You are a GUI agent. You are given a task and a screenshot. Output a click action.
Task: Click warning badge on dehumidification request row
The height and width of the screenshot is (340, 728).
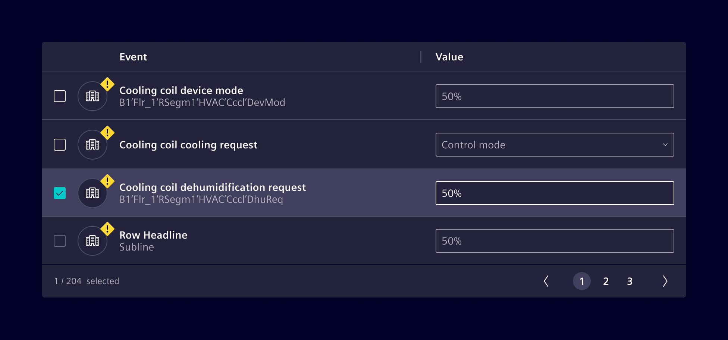pyautogui.click(x=107, y=181)
